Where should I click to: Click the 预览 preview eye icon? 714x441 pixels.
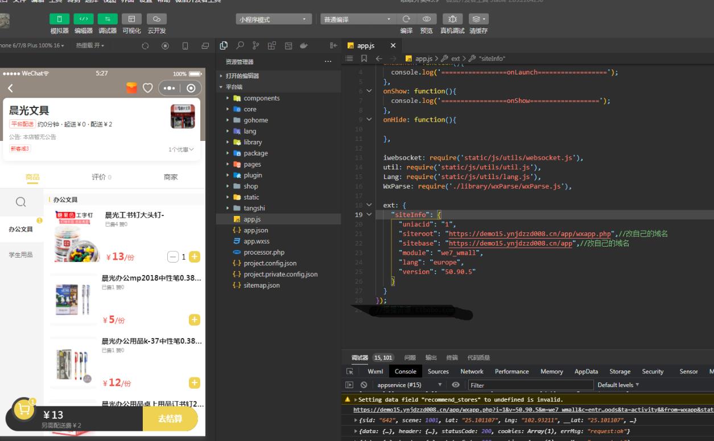click(426, 19)
